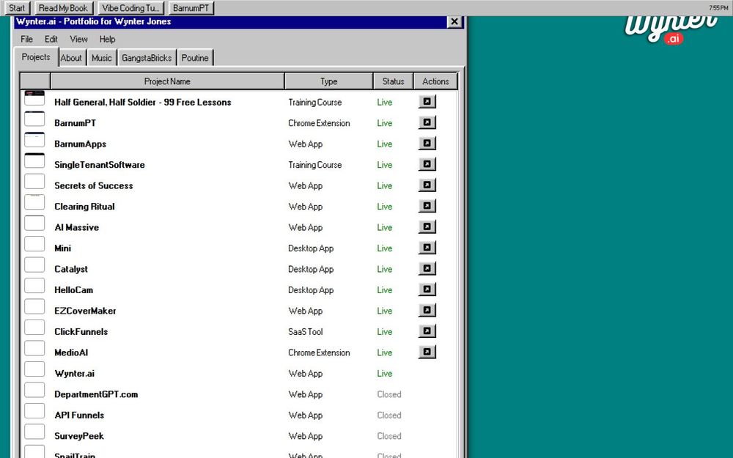
Task: Click the BarnumPT project thumbnail
Action: pyautogui.click(x=34, y=119)
